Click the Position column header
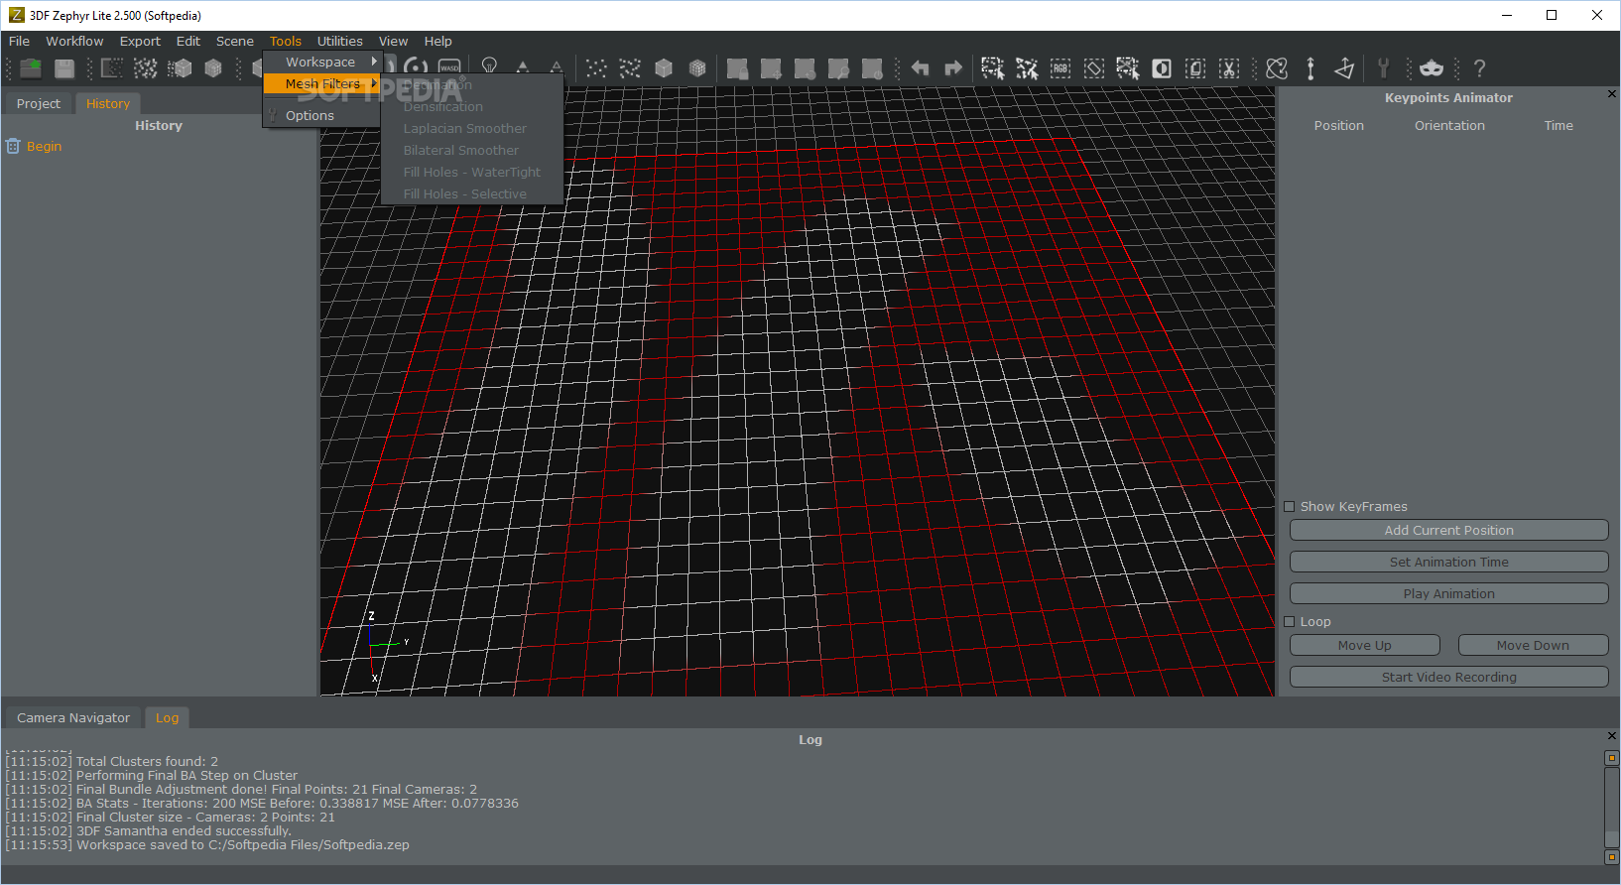Image resolution: width=1621 pixels, height=885 pixels. (1338, 126)
